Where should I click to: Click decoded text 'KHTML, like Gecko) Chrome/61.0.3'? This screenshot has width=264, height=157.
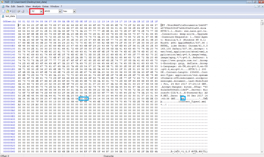tap(184, 46)
